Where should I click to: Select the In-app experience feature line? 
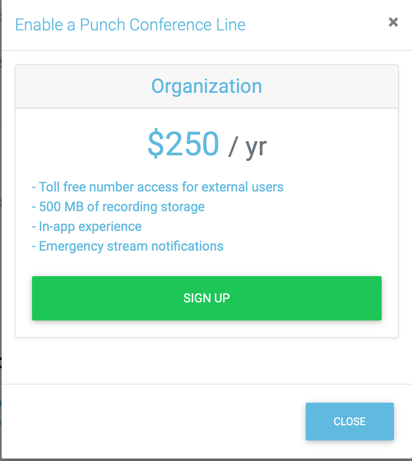point(87,226)
